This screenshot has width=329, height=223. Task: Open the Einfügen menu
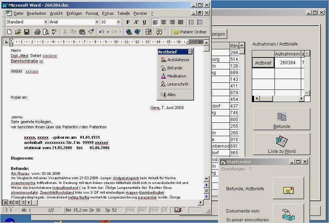tap(74, 13)
